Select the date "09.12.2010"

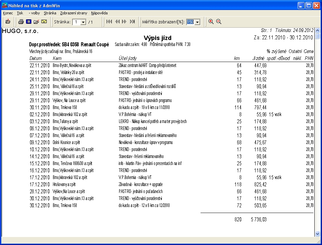click(x=40, y=142)
